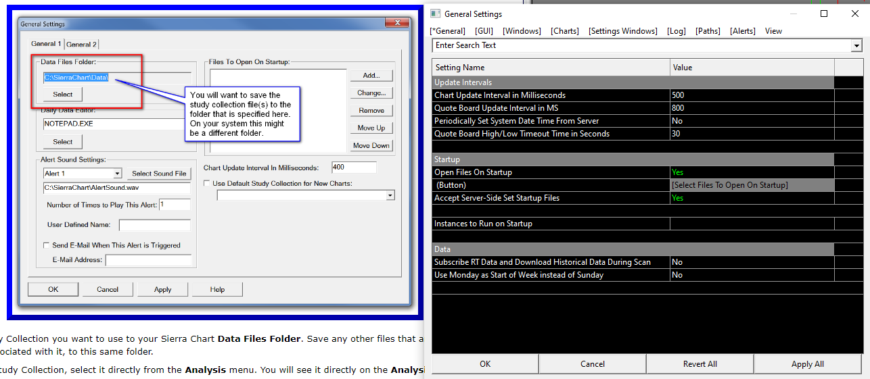Click Help in old General Settings dialog
The height and width of the screenshot is (379, 870).
pyautogui.click(x=217, y=289)
